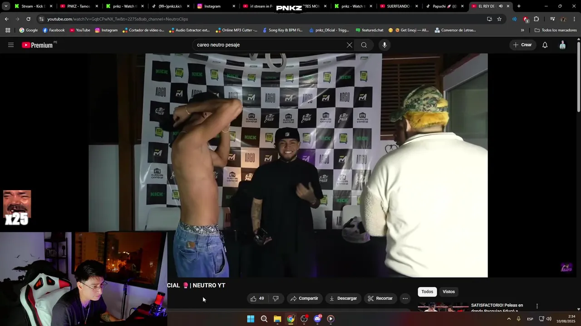
Task: Click the video player area
Action: (x=288, y=165)
